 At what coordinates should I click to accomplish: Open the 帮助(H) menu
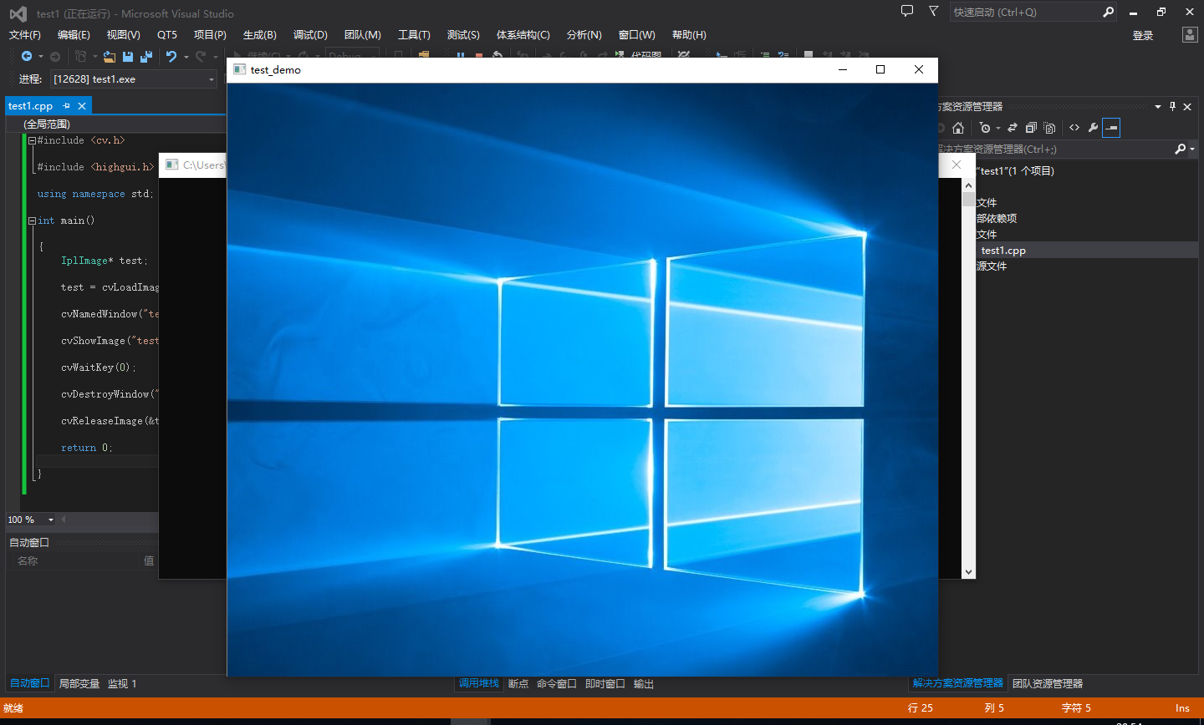[x=689, y=34]
